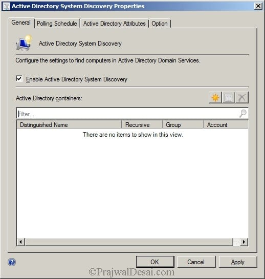Click the System Discovery computer lightbulb icon
This screenshot has height=279, width=265.
tap(24, 43)
